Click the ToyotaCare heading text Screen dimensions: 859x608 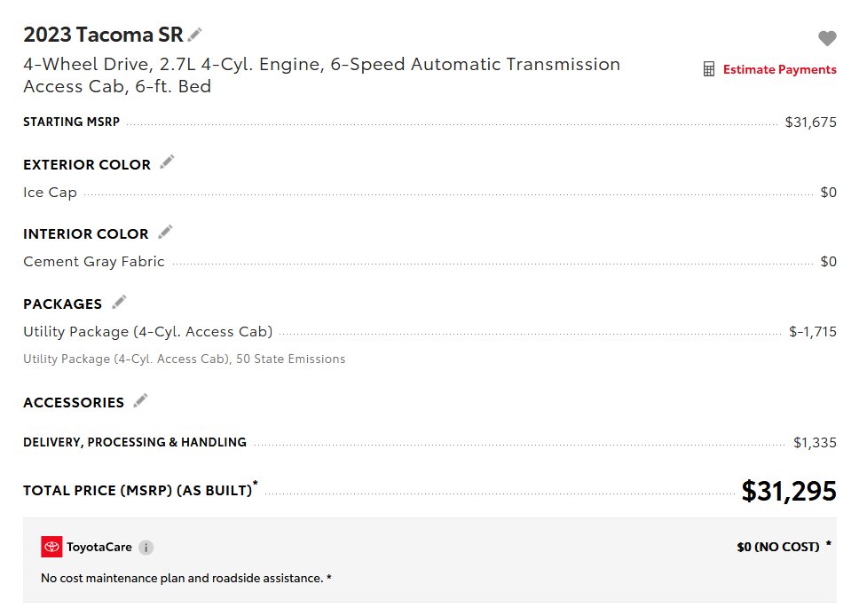coord(99,548)
